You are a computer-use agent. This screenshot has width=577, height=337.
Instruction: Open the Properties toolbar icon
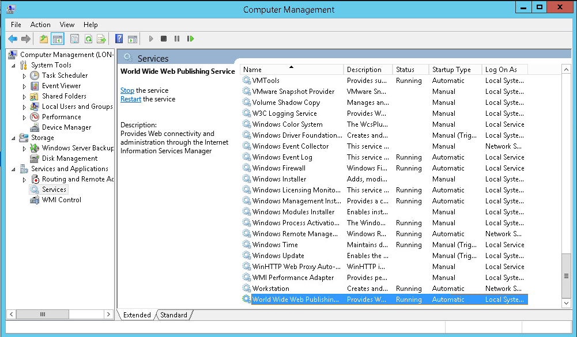point(75,39)
